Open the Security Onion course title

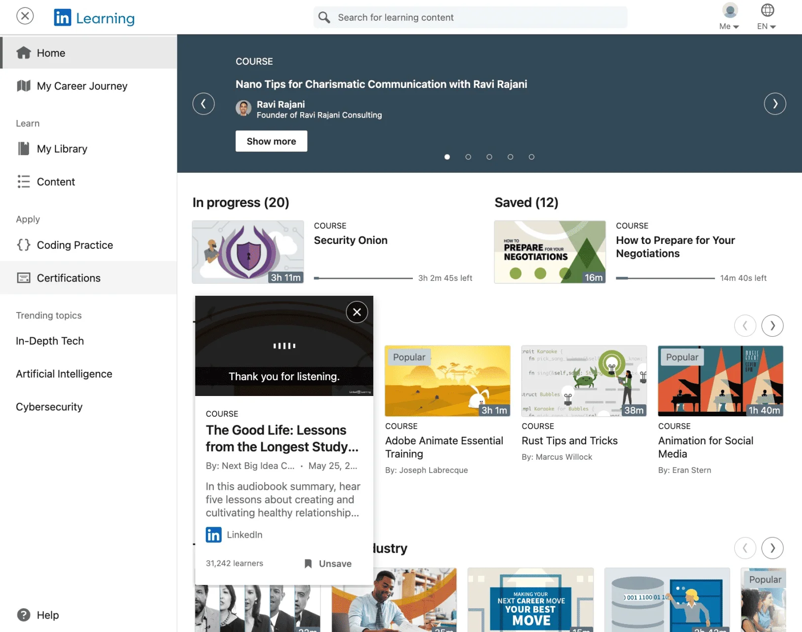click(x=351, y=240)
